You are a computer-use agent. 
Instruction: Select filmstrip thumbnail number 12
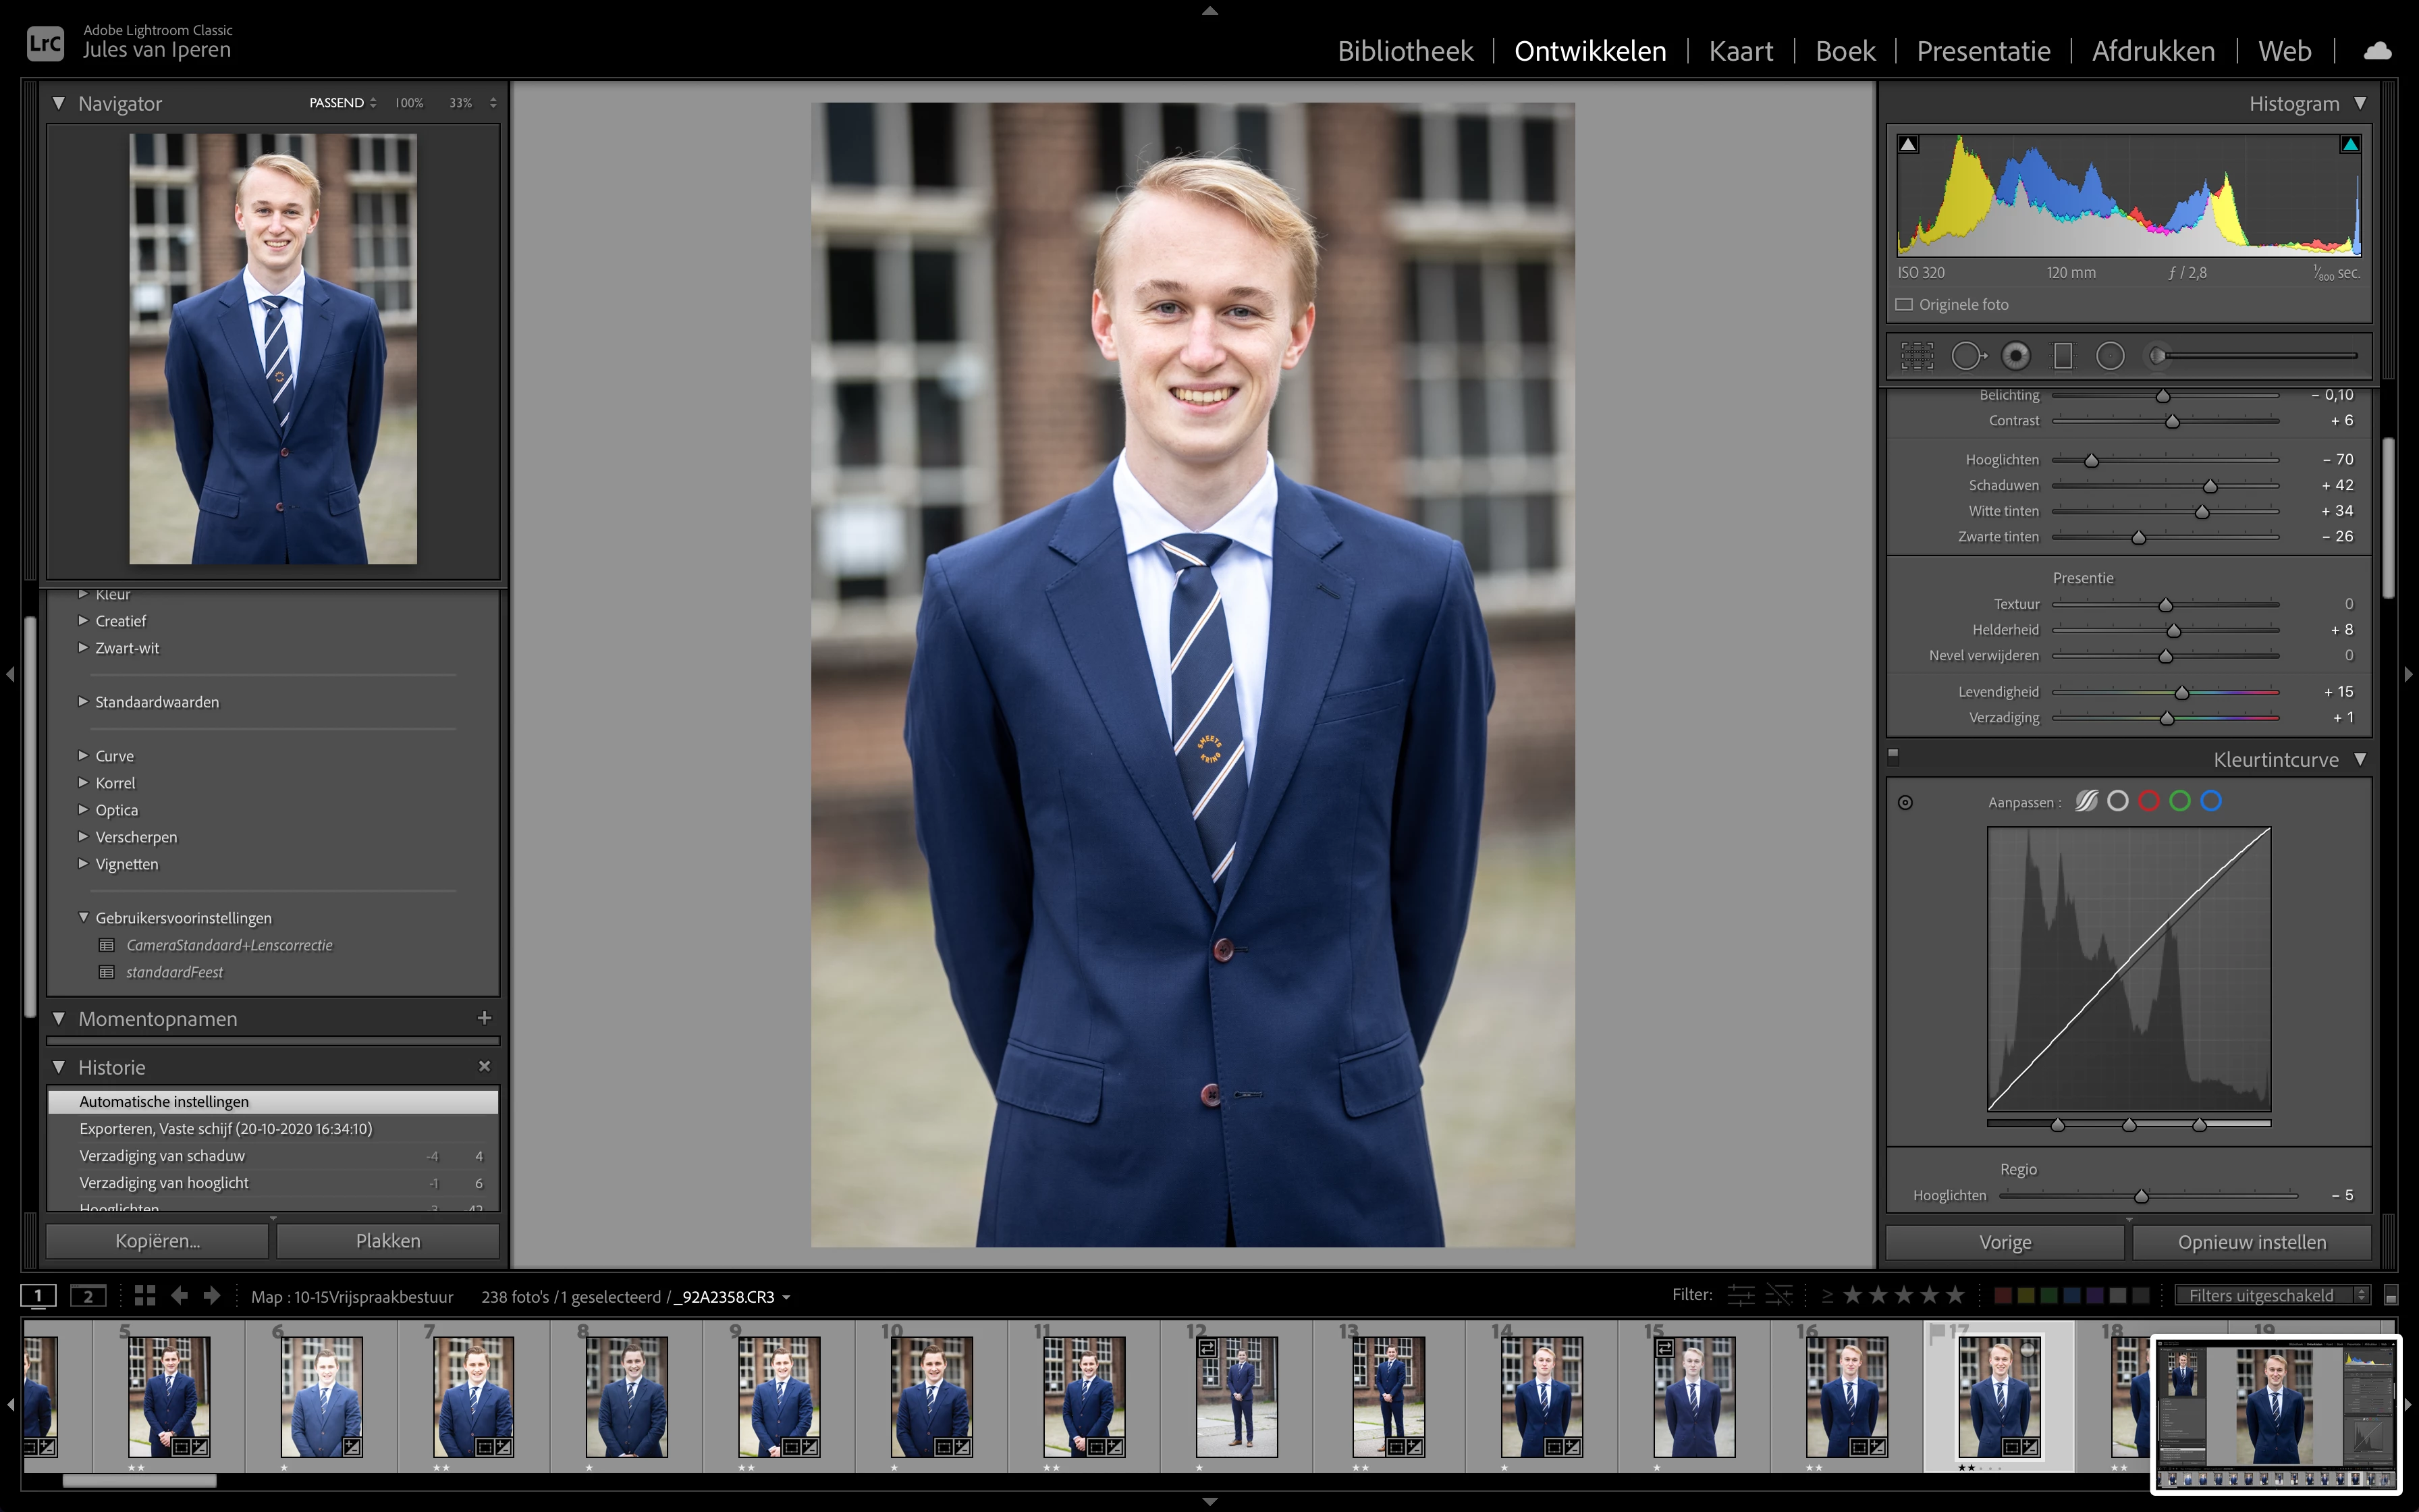[1236, 1396]
